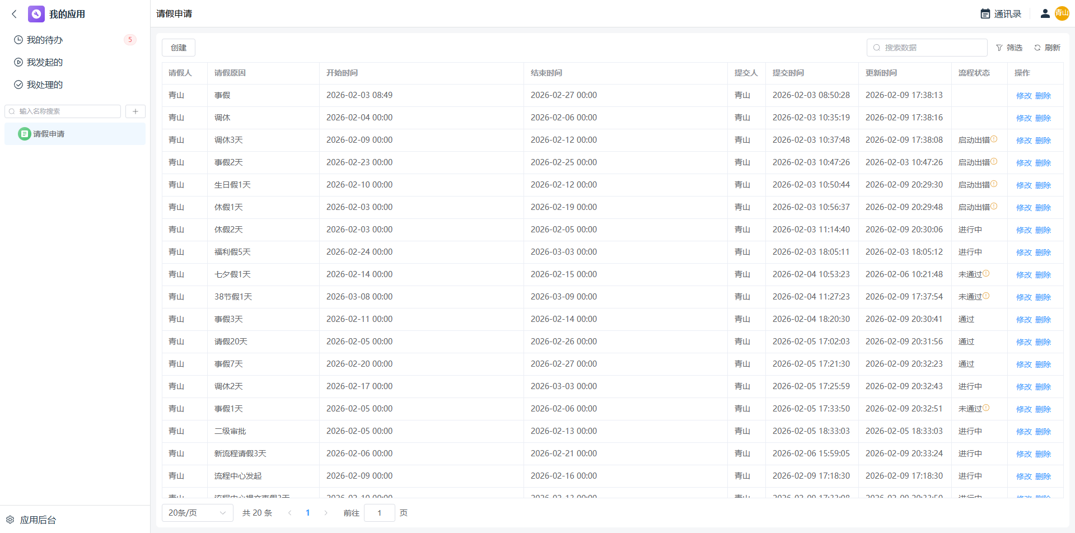The height and width of the screenshot is (533, 1075).
Task: Click the info icon next to first 启动出错
Action: [994, 139]
